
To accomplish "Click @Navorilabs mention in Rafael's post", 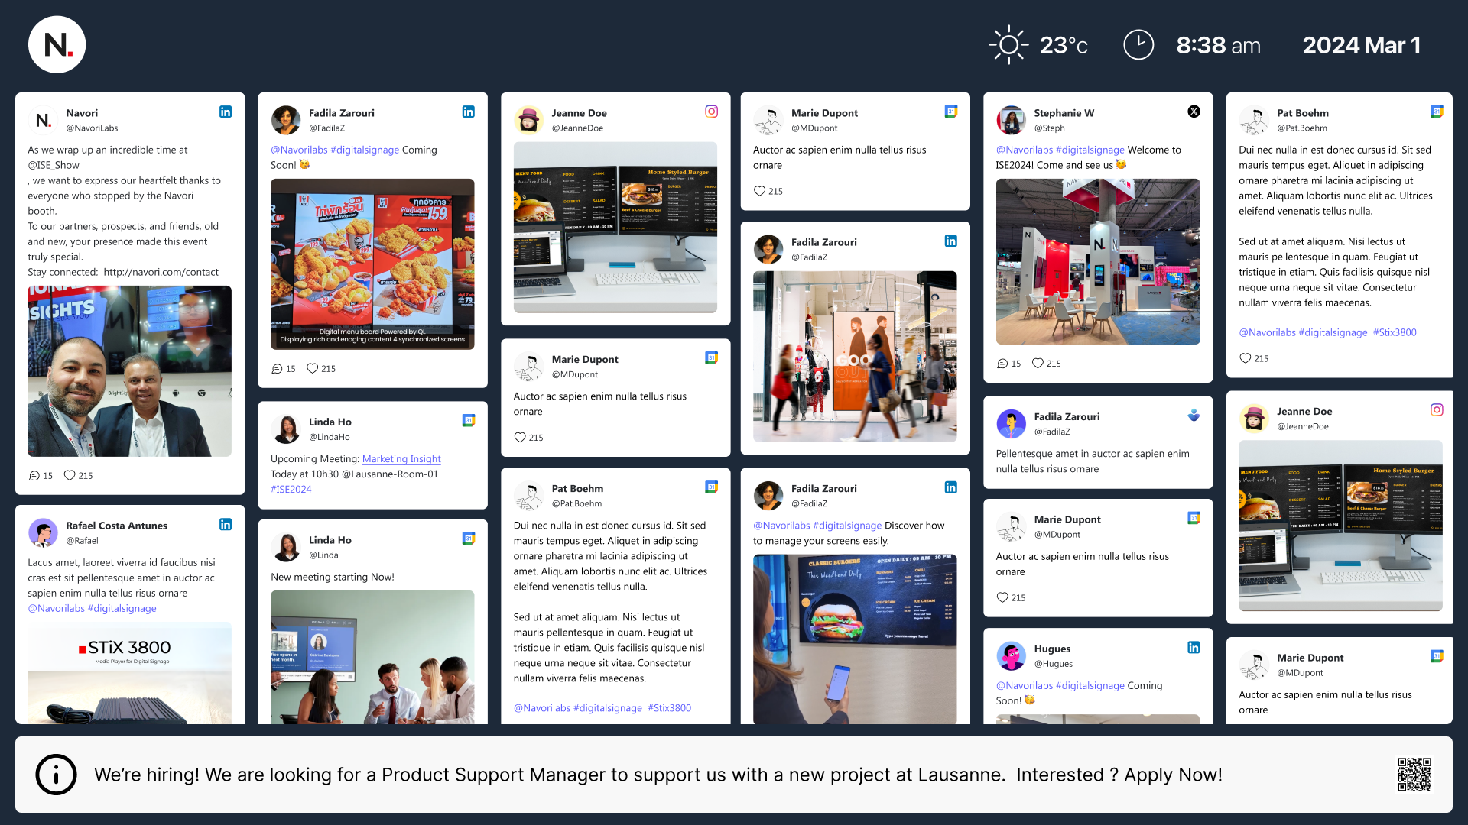I will 57,609.
